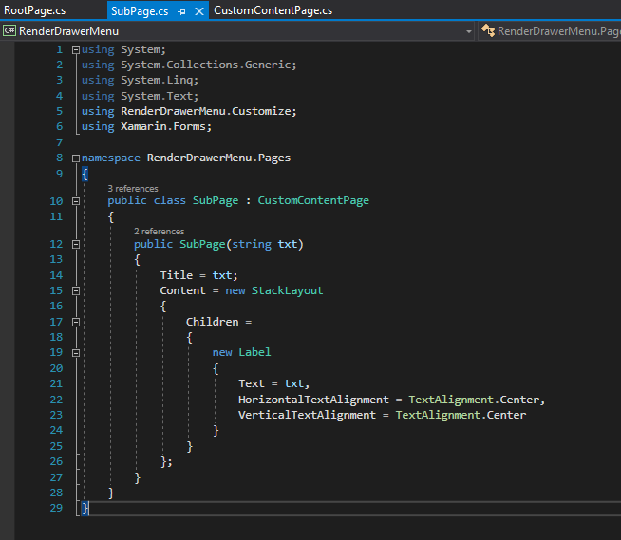This screenshot has width=621, height=540.
Task: Collapse the SubPage class at line 10
Action: point(76,201)
